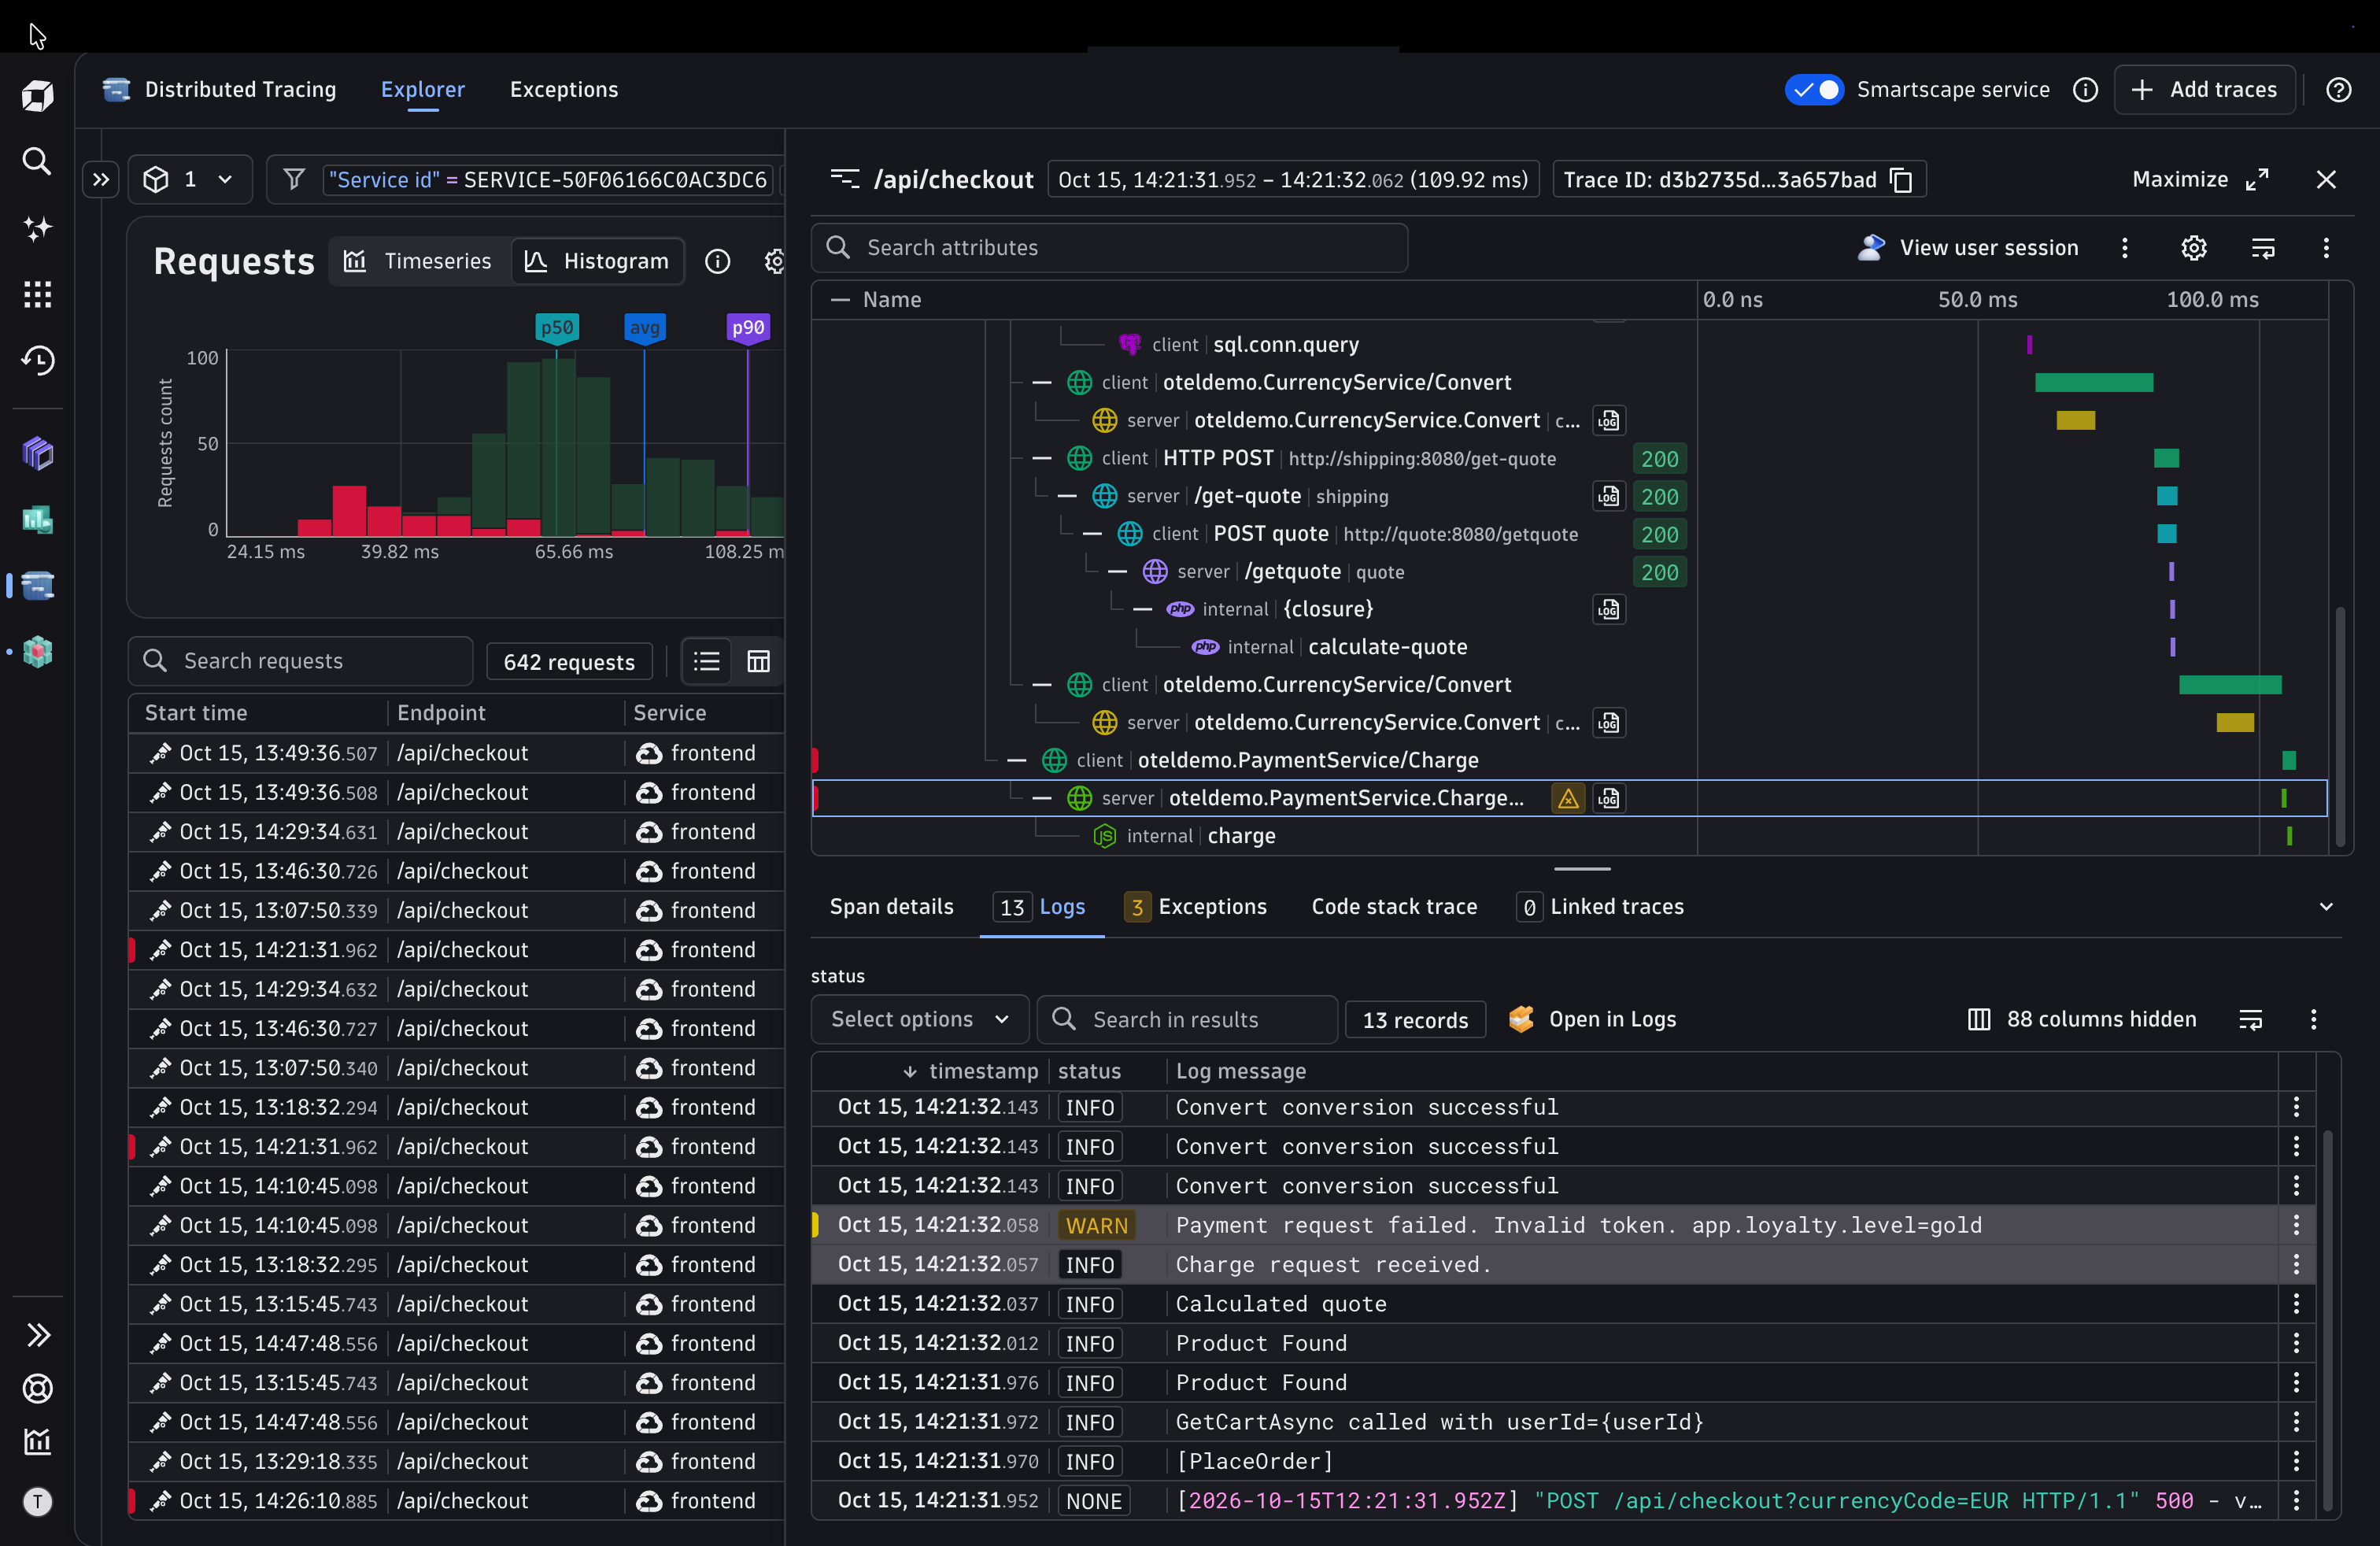Open row menu for WARN log entry
Screen dimensions: 2380x1546
(2296, 1225)
